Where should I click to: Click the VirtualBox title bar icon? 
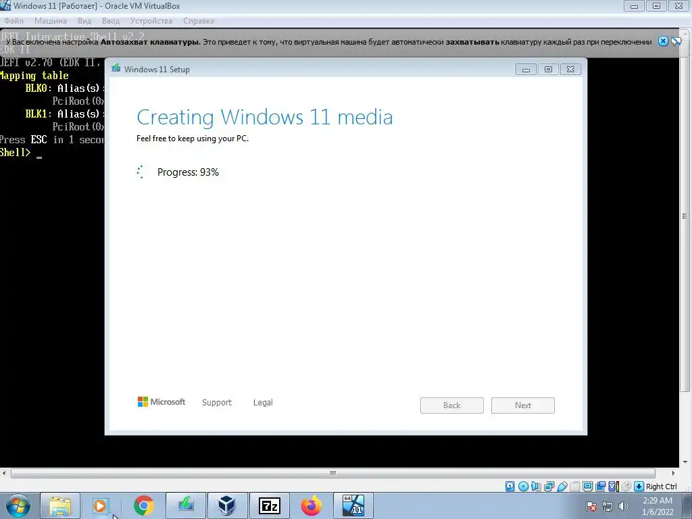pos(5,5)
